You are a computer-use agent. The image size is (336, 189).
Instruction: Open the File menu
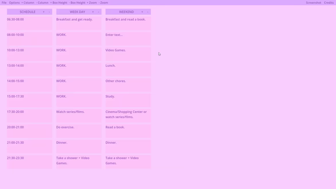tap(4, 3)
